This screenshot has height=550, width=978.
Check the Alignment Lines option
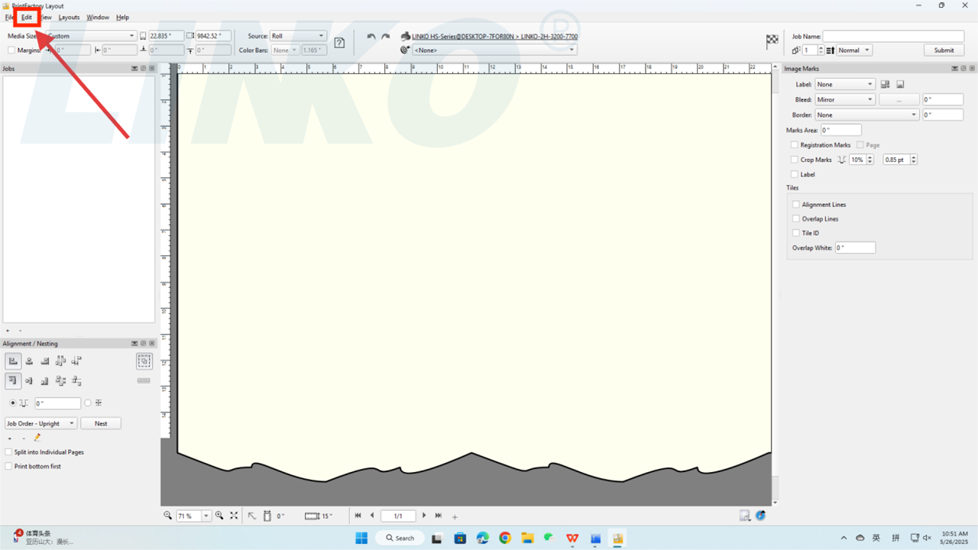[x=796, y=205]
